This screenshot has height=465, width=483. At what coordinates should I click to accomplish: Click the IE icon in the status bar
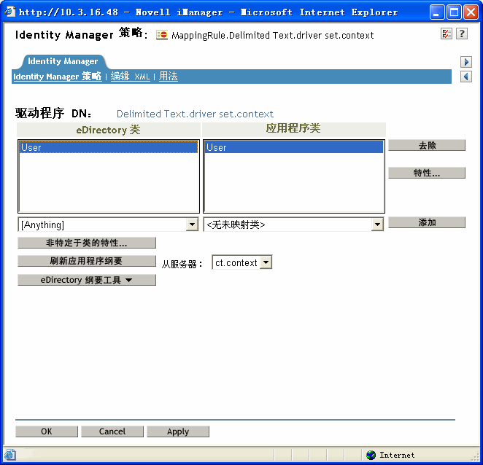click(x=9, y=455)
